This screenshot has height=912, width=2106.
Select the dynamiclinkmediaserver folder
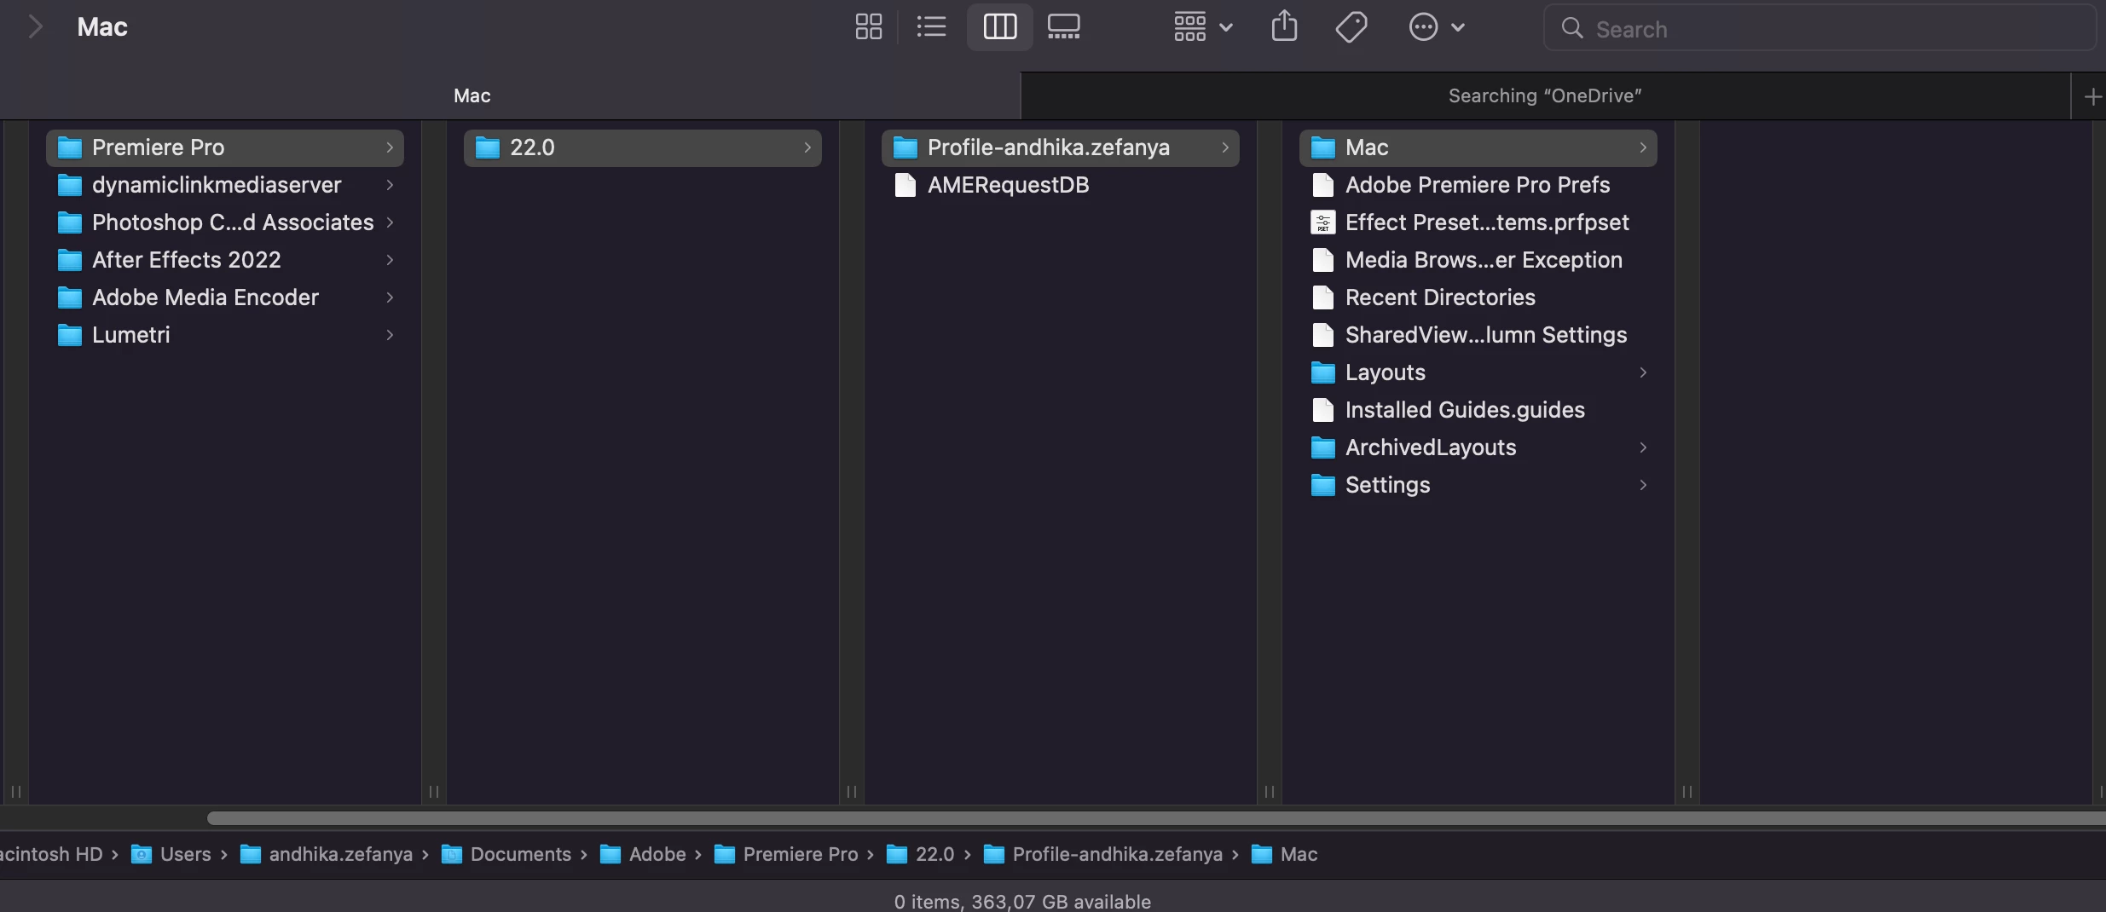[225, 185]
